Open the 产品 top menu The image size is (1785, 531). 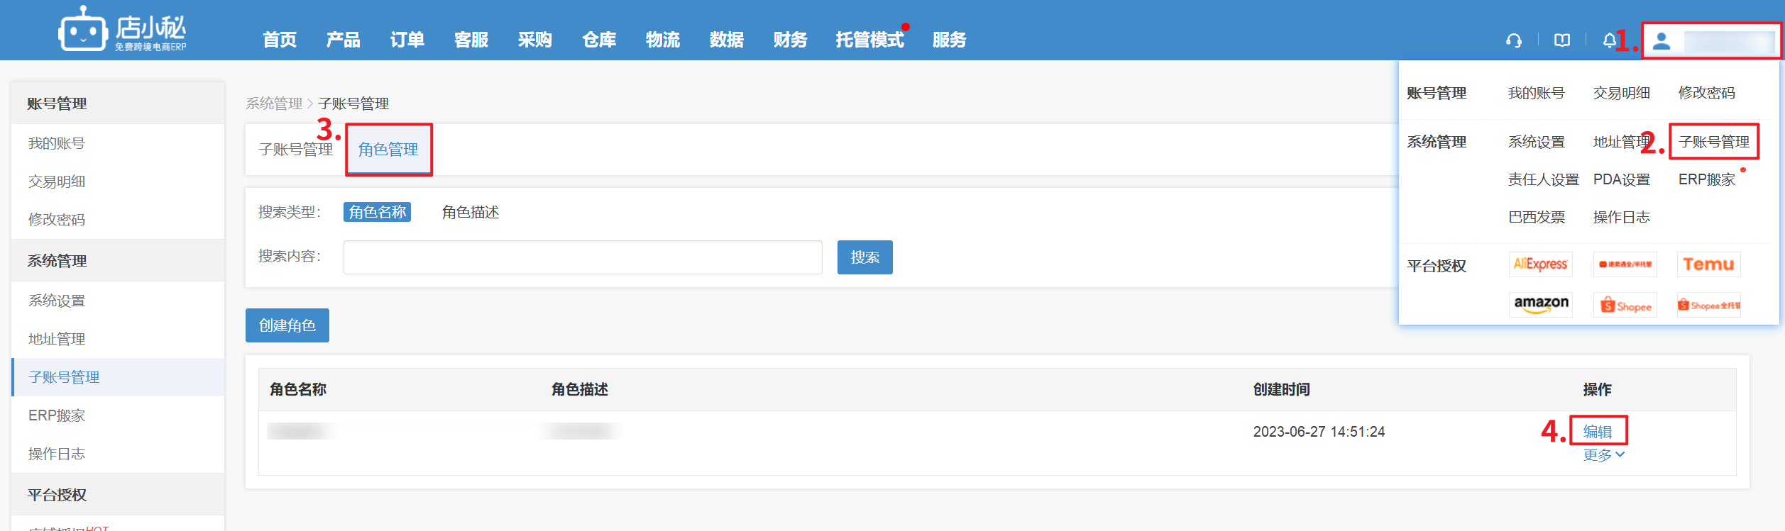(x=344, y=40)
